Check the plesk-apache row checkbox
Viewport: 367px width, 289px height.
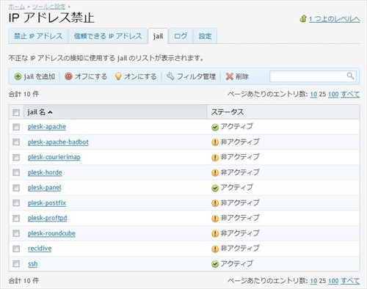(x=16, y=127)
